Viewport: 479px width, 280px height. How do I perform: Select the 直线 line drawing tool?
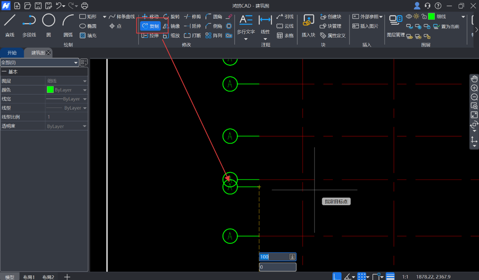click(x=10, y=25)
